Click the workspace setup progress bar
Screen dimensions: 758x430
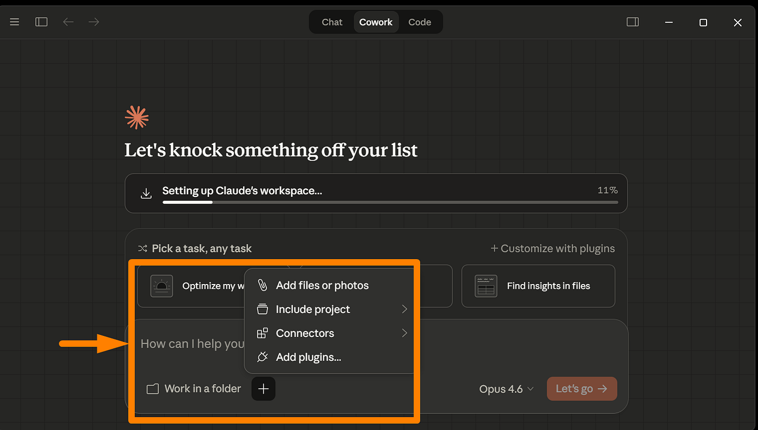[390, 202]
